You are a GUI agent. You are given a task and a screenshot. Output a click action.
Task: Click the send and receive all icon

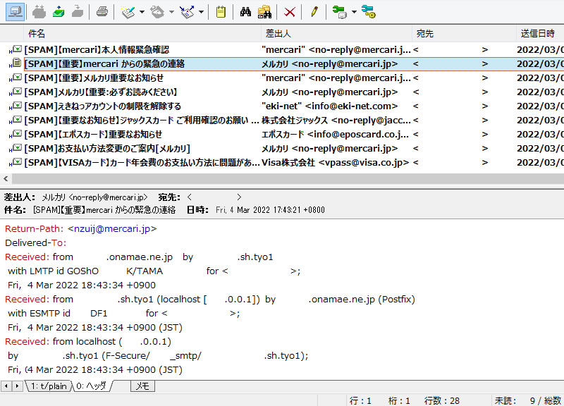click(x=39, y=12)
